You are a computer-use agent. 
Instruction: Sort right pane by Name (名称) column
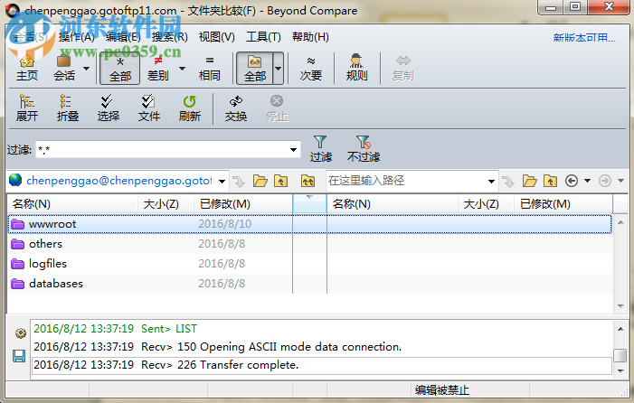[x=393, y=204]
